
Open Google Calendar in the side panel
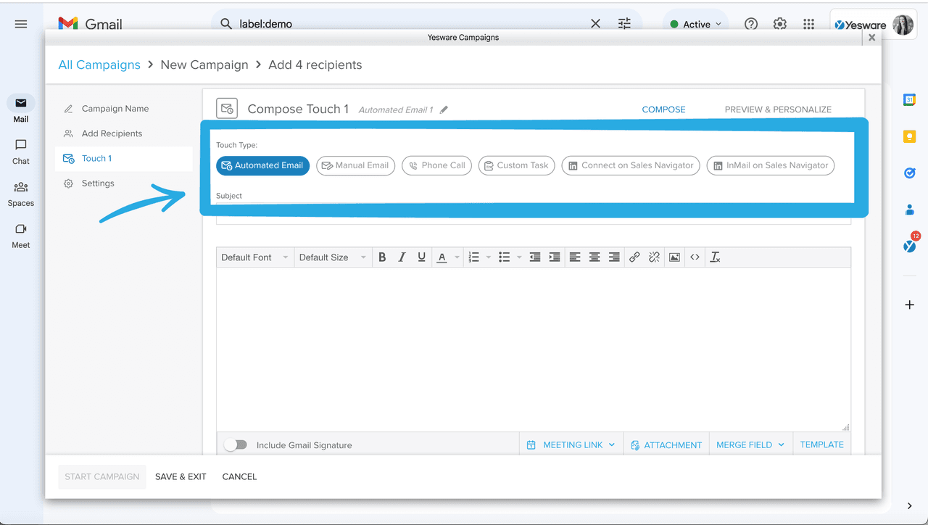[x=909, y=100]
